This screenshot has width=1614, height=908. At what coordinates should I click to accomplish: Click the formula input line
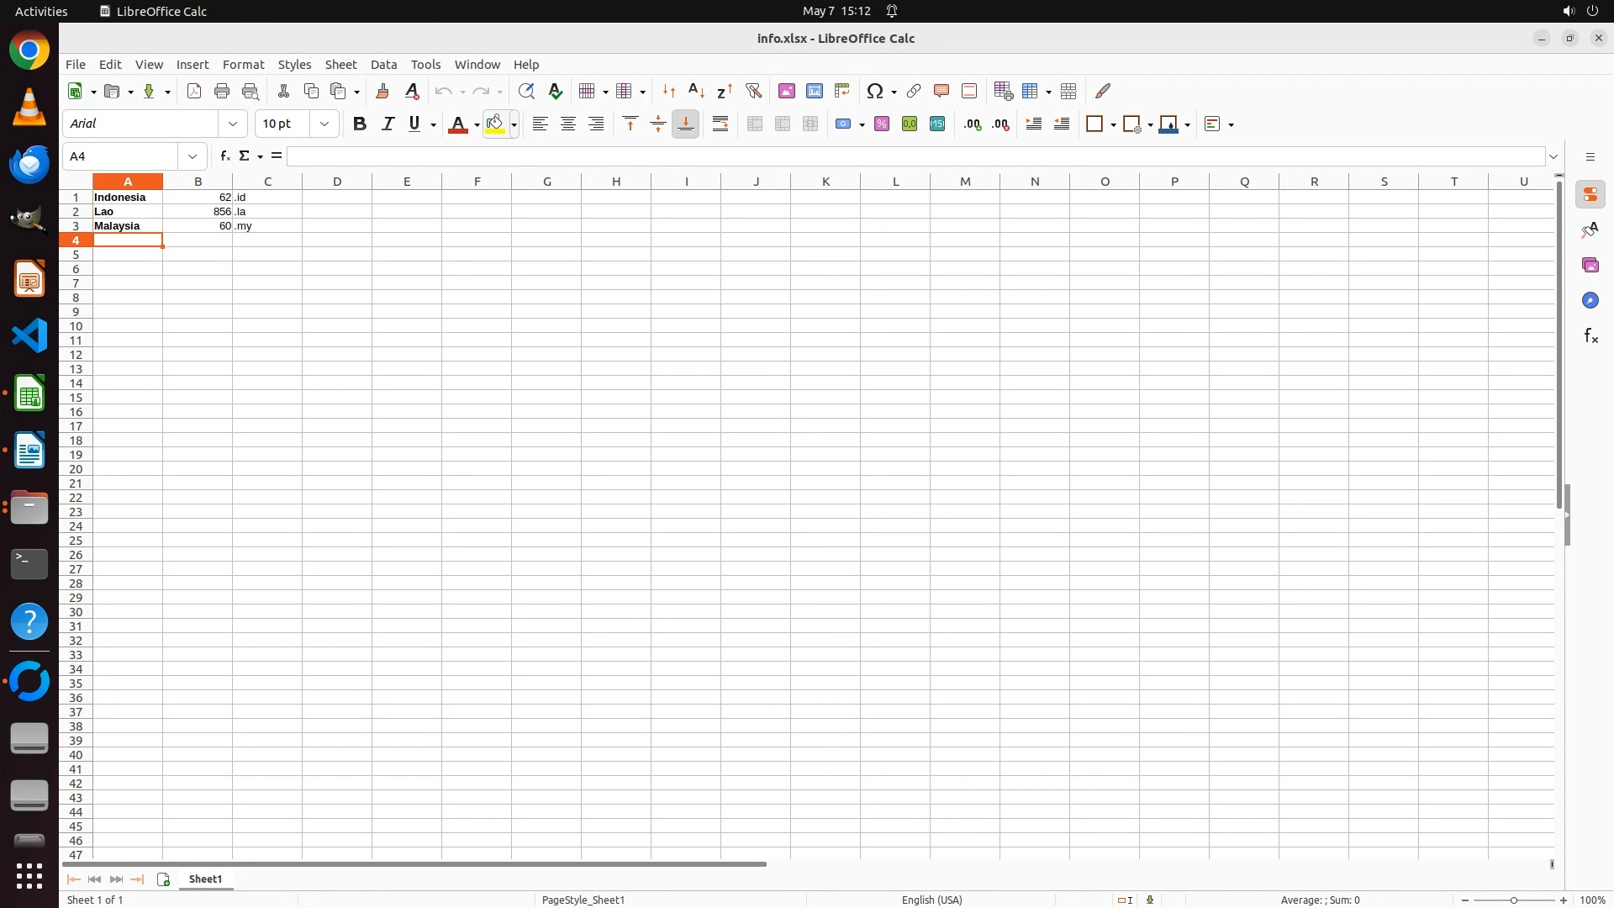pos(915,156)
